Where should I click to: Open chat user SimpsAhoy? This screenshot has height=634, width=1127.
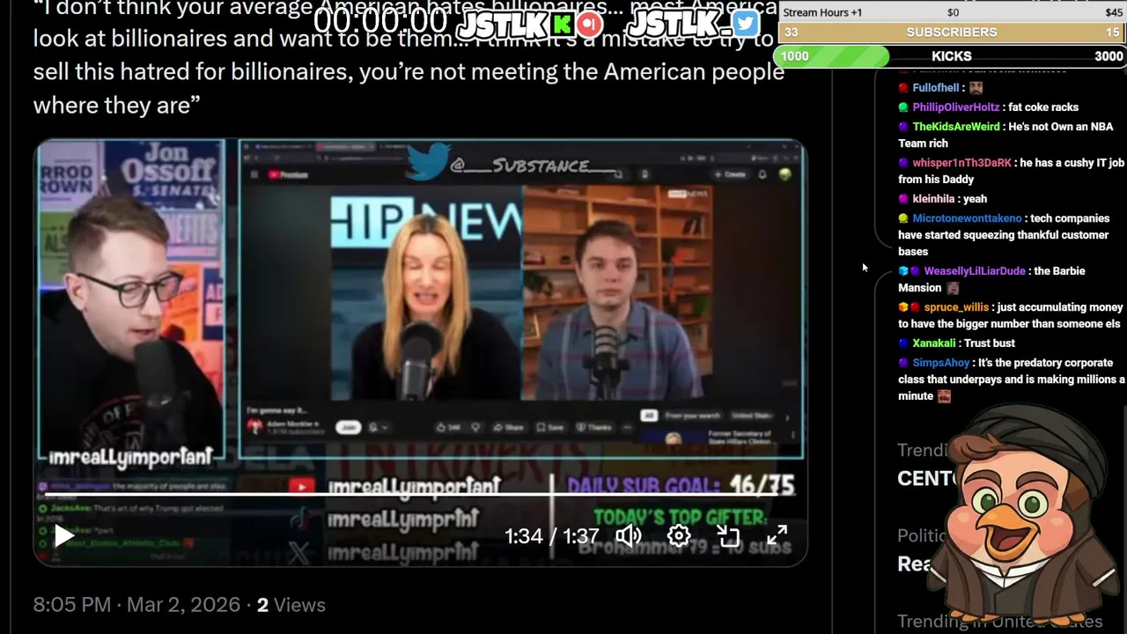pos(940,363)
